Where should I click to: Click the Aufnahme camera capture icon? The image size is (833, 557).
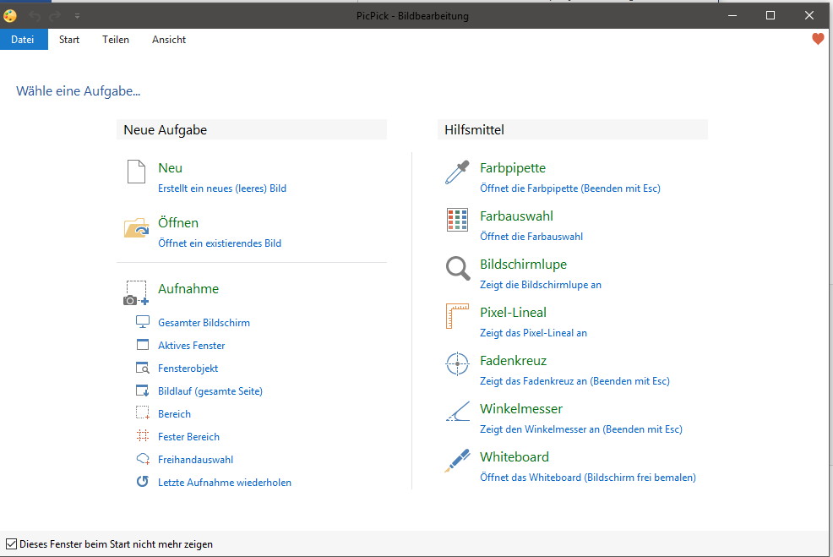pos(137,292)
